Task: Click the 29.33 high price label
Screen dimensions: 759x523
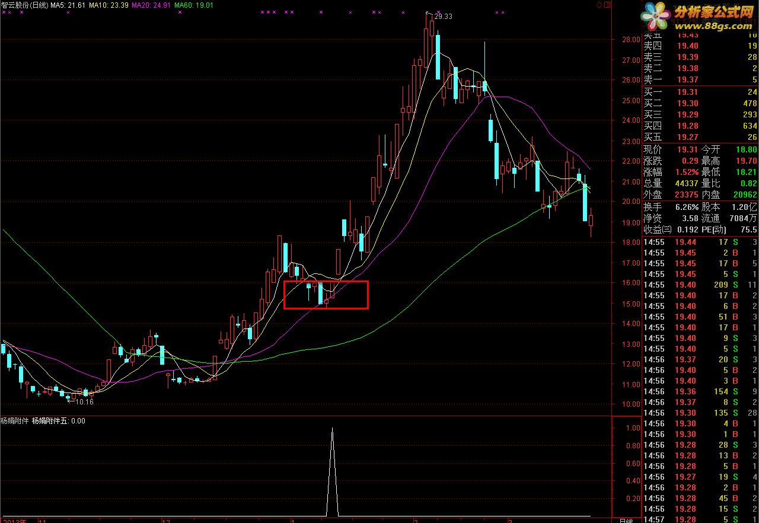Action: coord(443,17)
